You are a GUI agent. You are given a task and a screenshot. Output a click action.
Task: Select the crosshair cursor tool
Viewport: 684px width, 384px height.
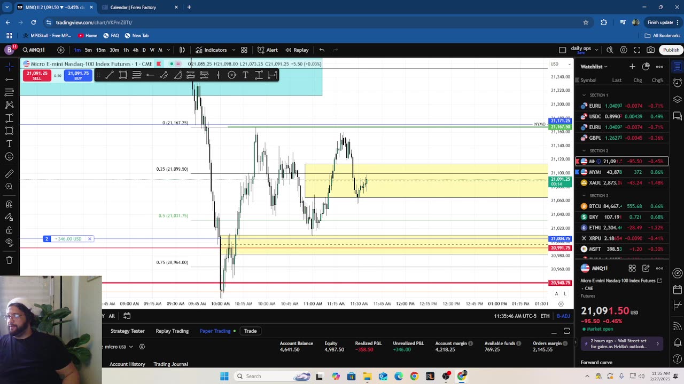(9, 66)
